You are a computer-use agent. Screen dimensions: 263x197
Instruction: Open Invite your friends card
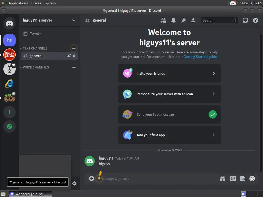tap(170, 73)
